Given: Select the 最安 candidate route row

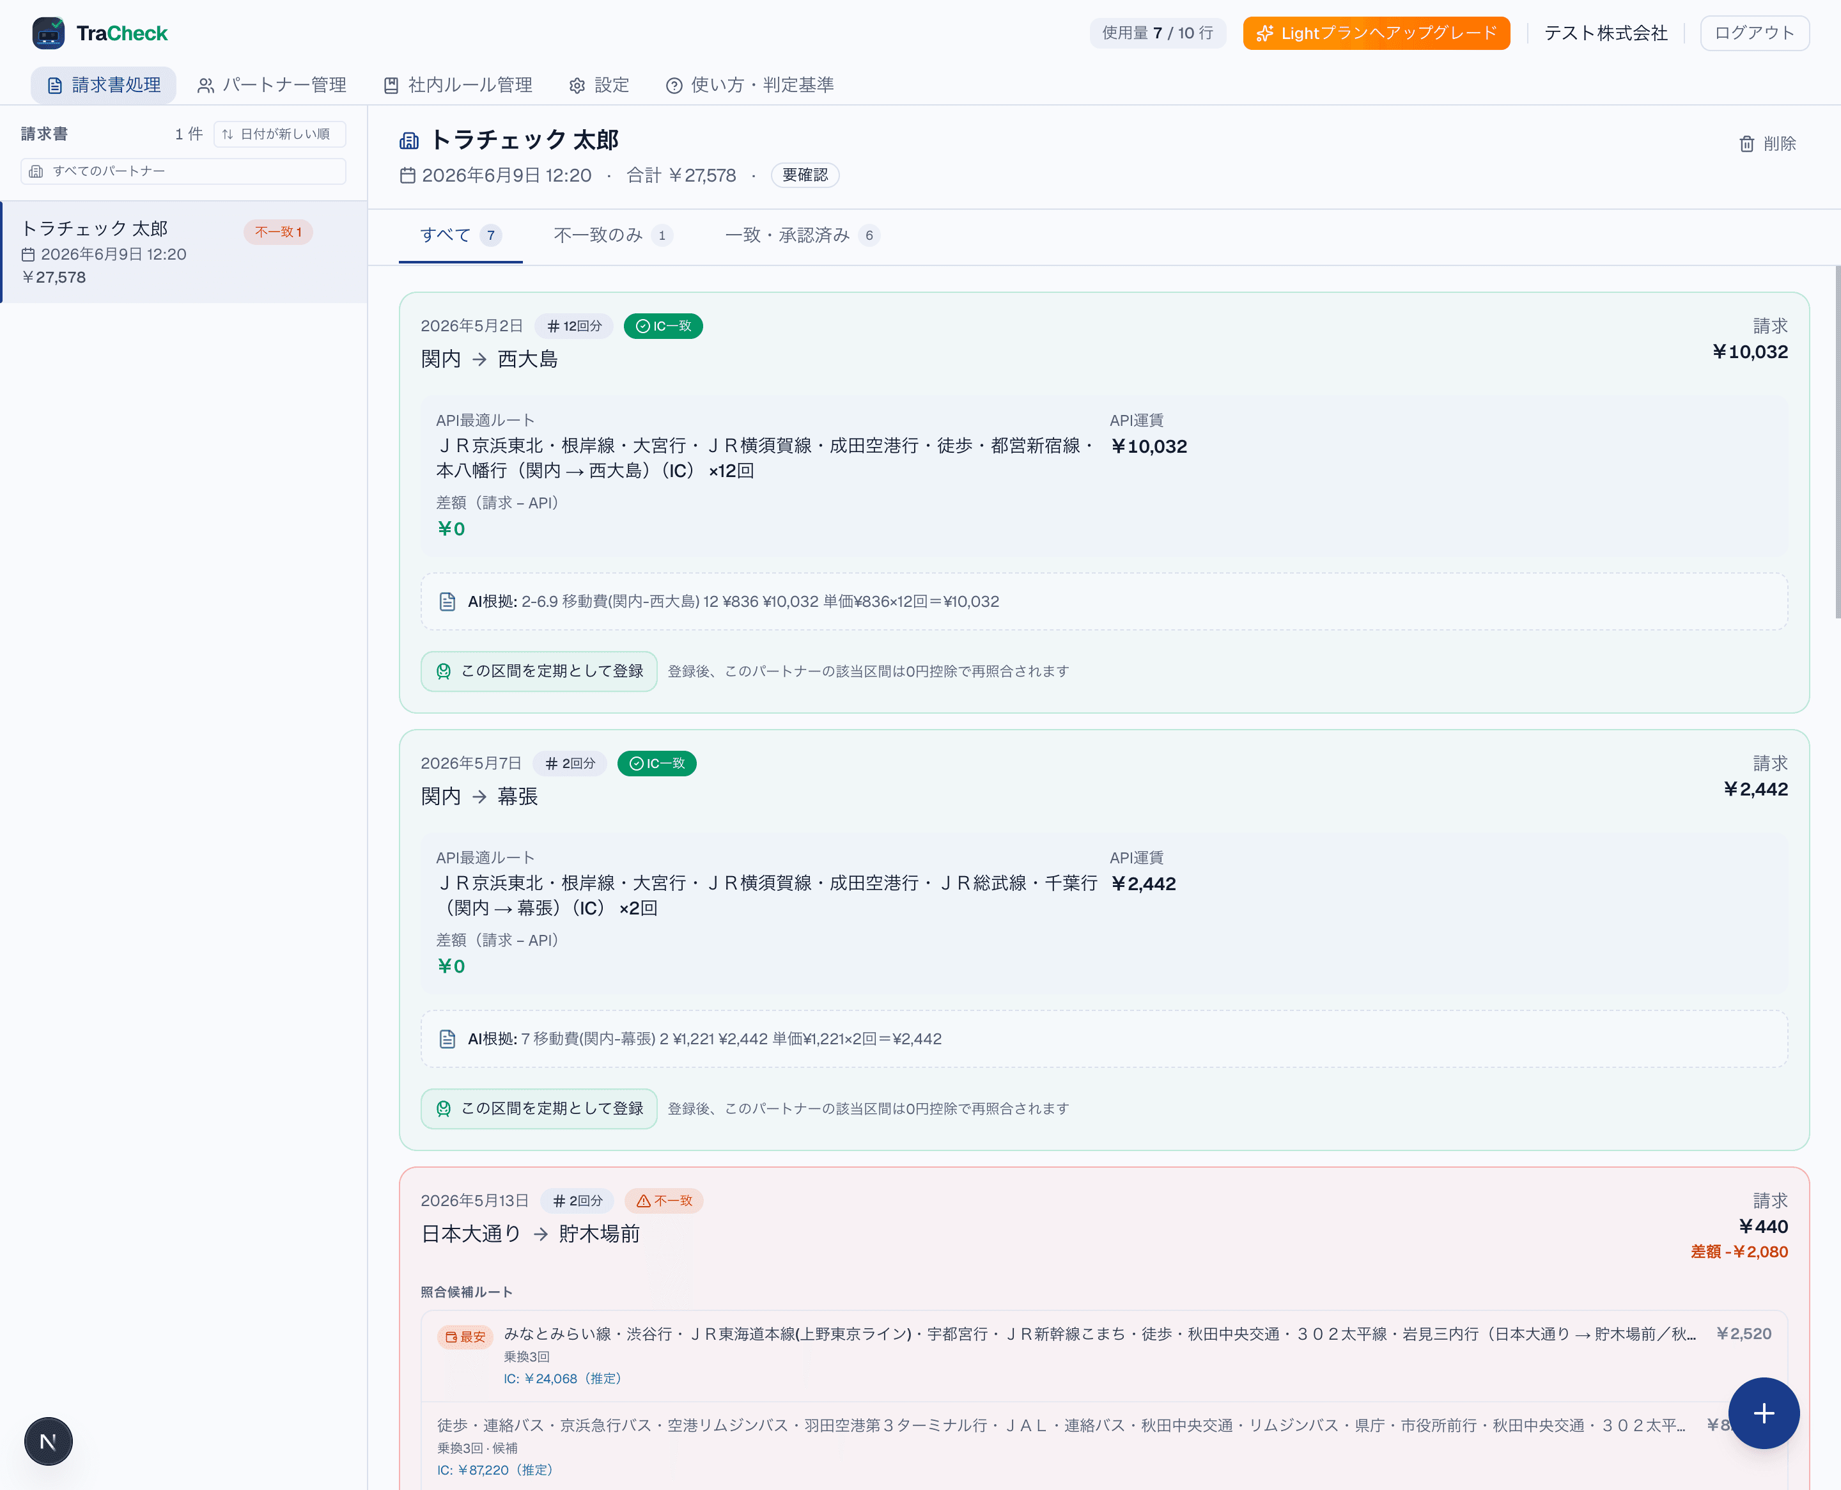Looking at the screenshot, I should pos(1104,1355).
